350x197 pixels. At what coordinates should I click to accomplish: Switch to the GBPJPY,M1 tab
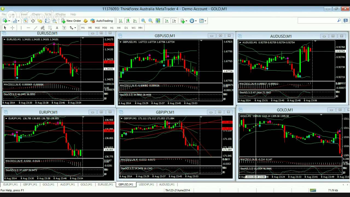click(x=30, y=184)
